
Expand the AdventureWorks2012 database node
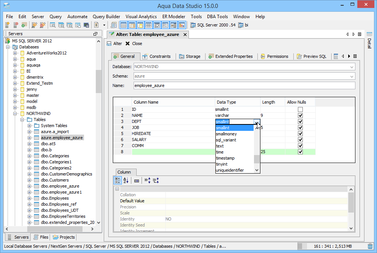15,53
